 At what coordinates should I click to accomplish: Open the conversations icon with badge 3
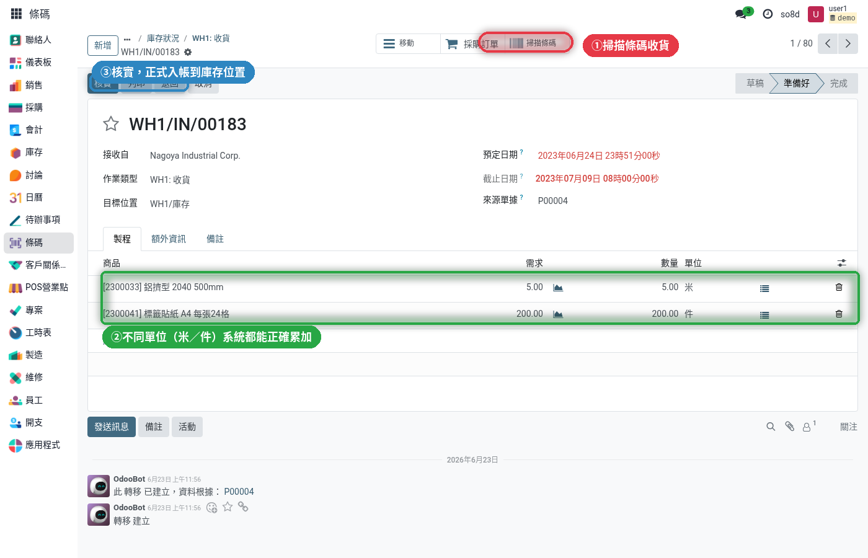(x=743, y=13)
